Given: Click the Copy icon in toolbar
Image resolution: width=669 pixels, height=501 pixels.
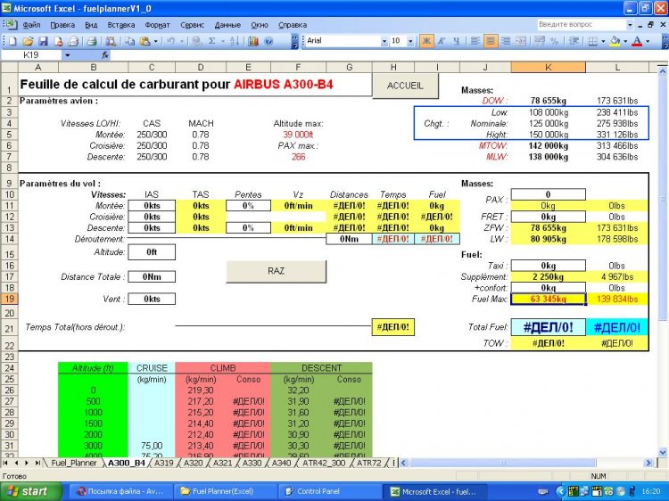Looking at the screenshot, I should tap(129, 41).
